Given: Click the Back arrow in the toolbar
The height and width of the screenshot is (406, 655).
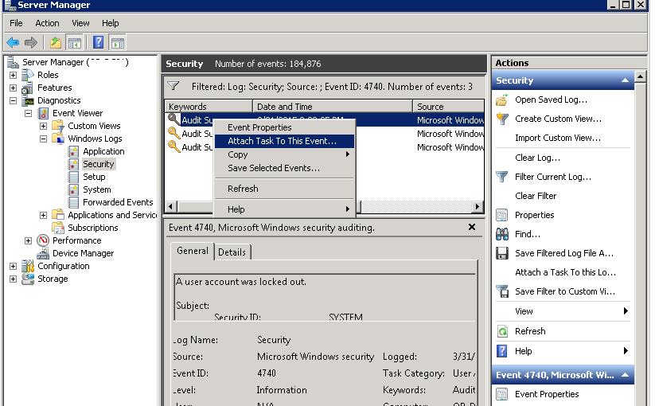Looking at the screenshot, I should [13, 42].
